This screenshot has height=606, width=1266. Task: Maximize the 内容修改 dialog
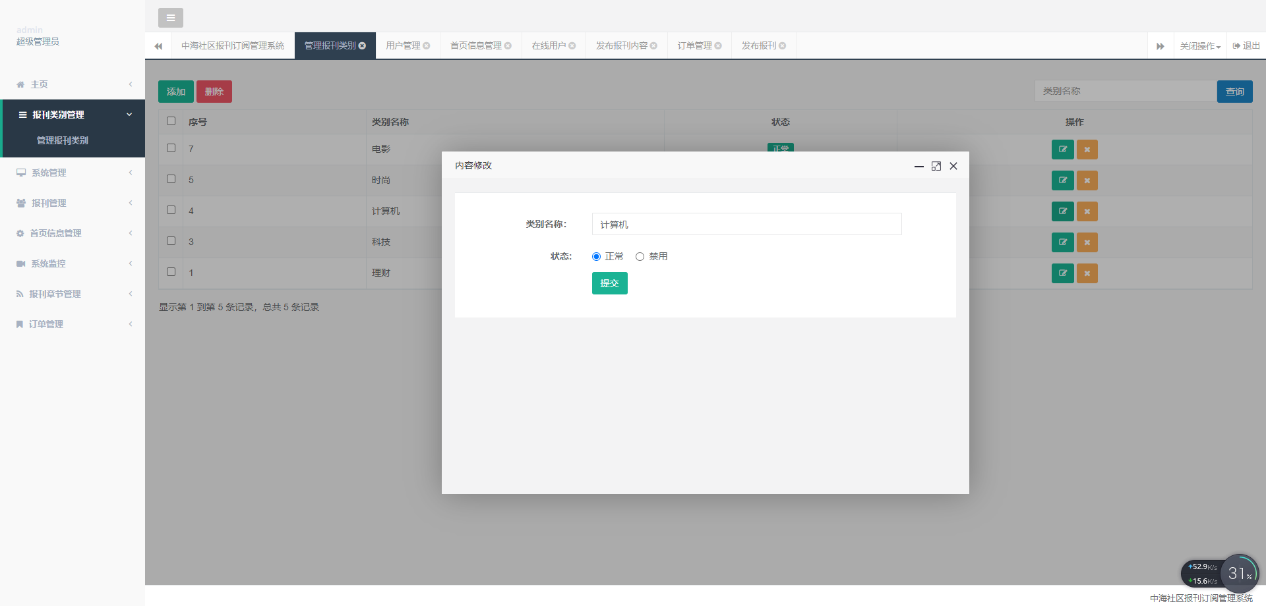(x=936, y=166)
